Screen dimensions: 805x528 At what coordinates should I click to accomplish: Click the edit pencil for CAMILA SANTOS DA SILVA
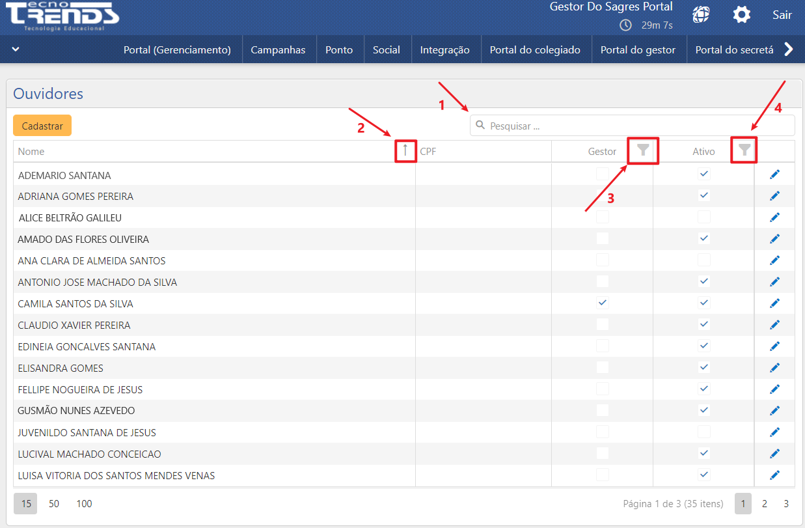pos(774,303)
